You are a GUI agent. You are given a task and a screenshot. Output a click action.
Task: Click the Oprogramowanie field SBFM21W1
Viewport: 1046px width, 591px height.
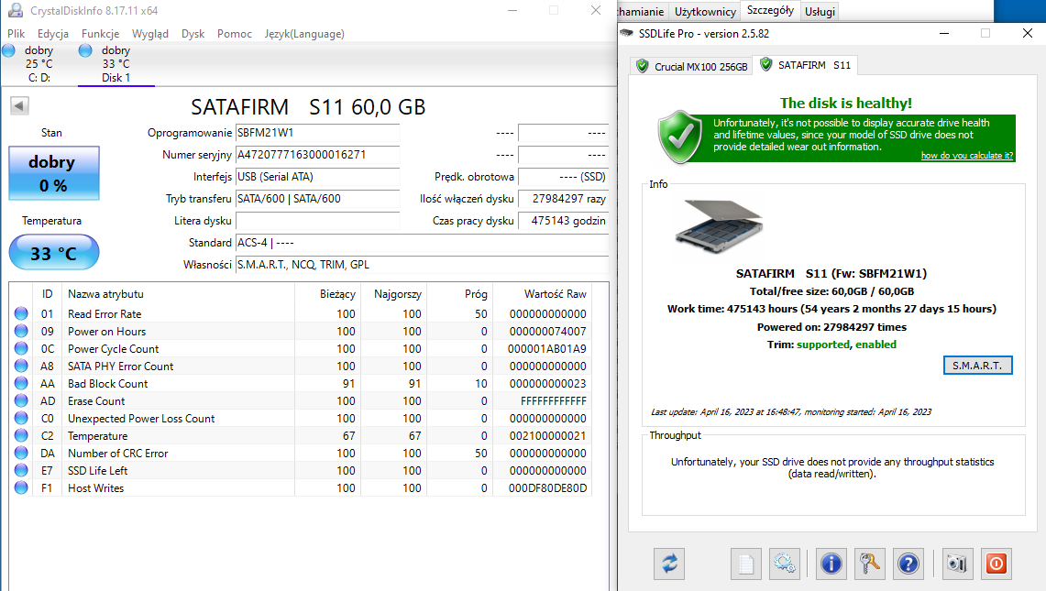317,133
